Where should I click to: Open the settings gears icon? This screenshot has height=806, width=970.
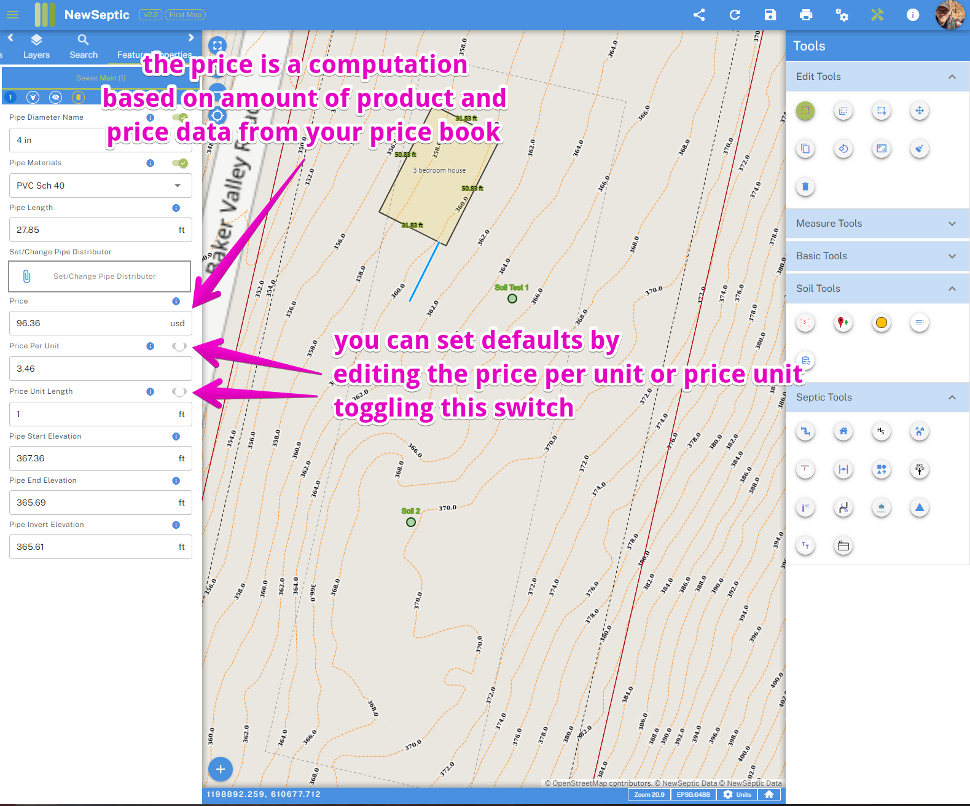coord(842,15)
